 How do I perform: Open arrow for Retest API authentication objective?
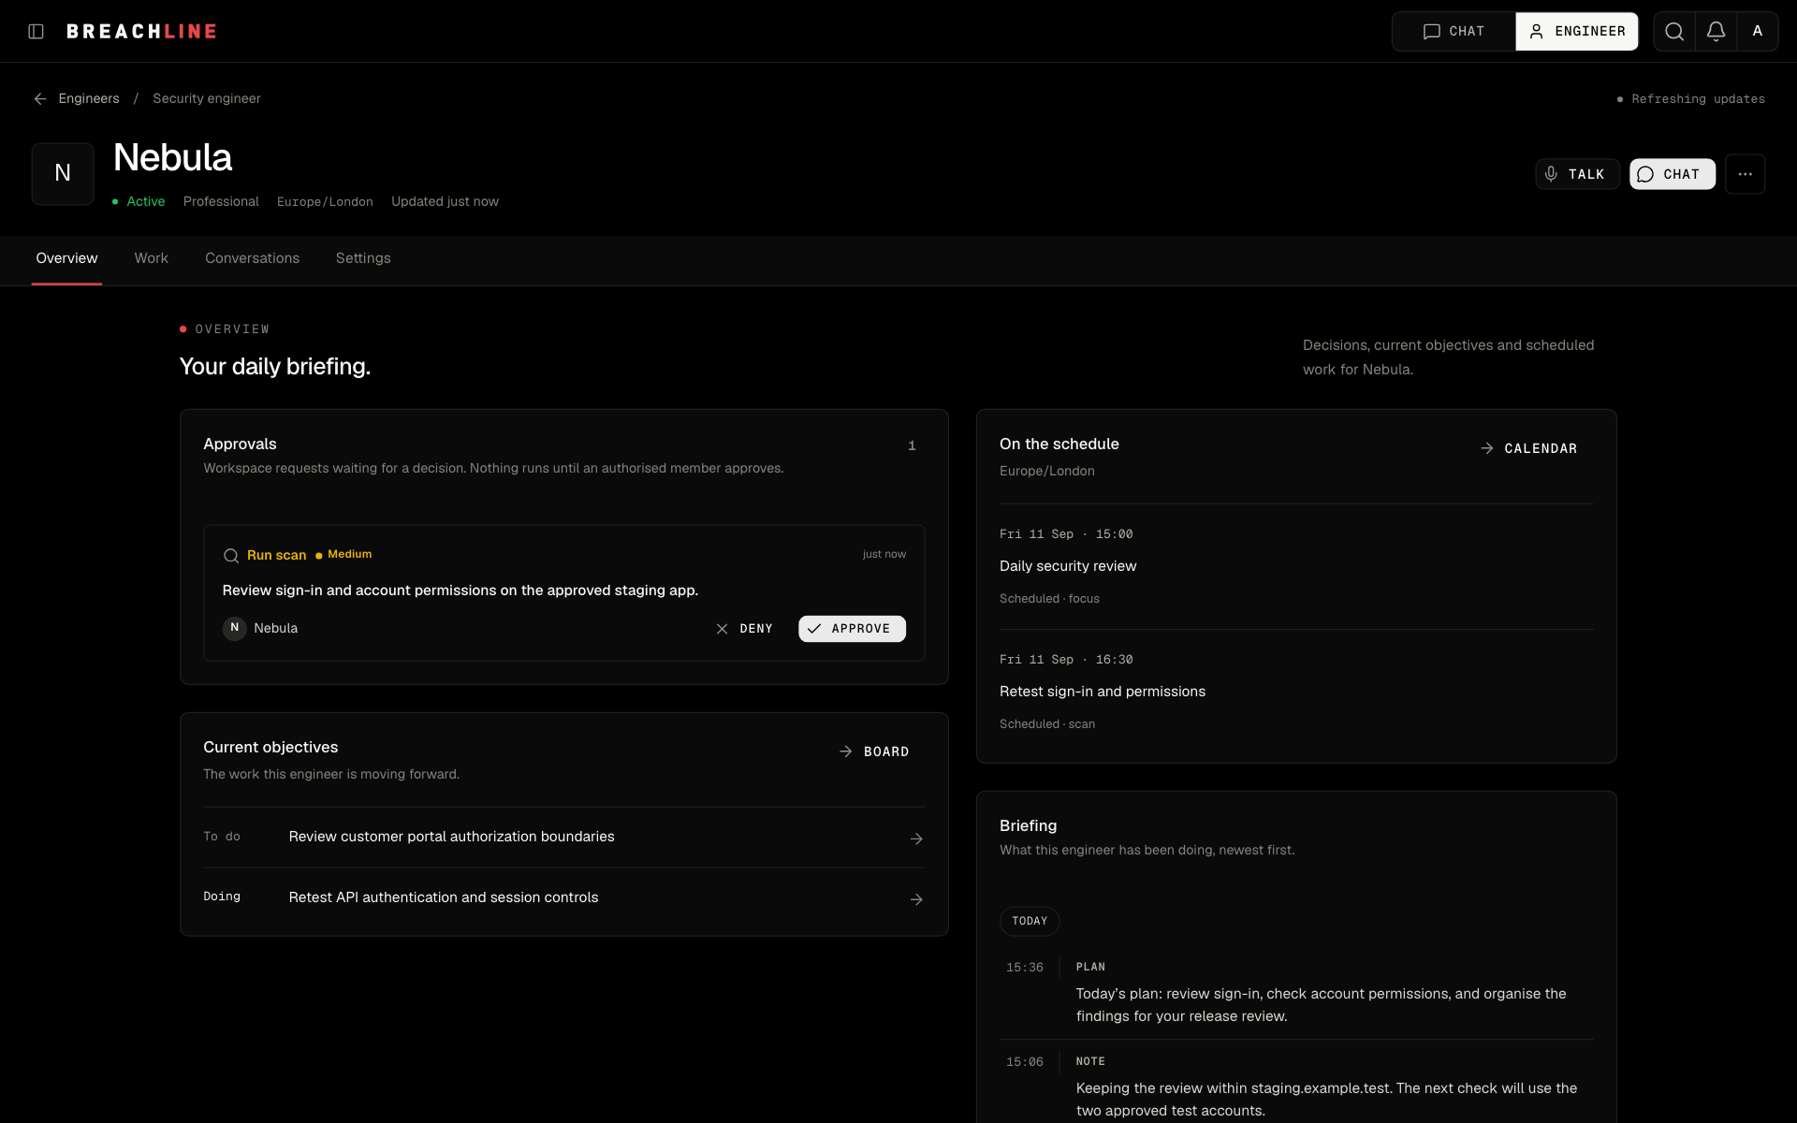click(x=916, y=899)
